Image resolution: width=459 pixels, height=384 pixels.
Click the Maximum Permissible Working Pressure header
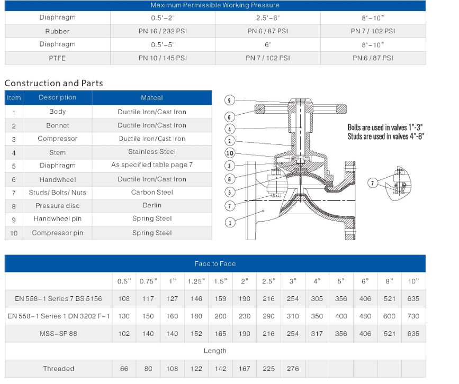pyautogui.click(x=215, y=5)
